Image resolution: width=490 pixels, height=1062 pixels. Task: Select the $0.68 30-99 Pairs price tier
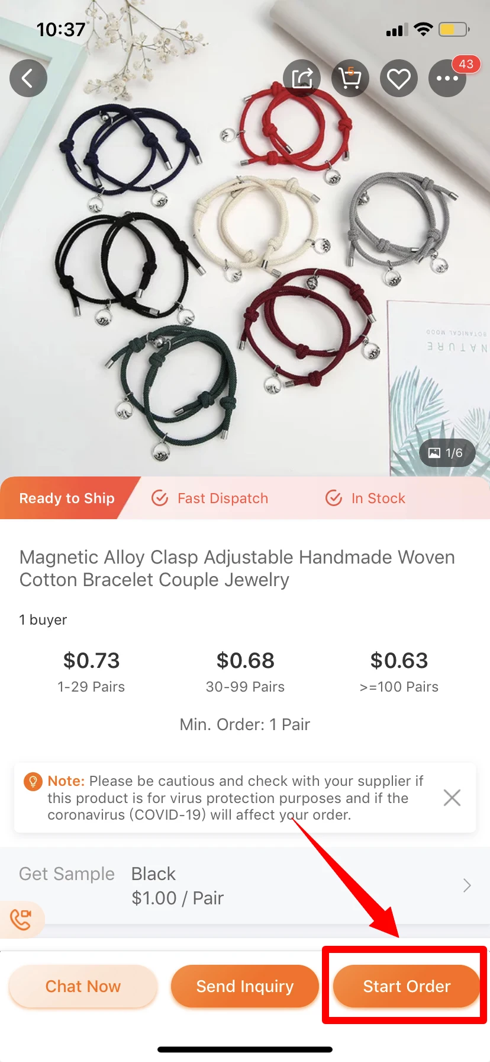coord(245,672)
